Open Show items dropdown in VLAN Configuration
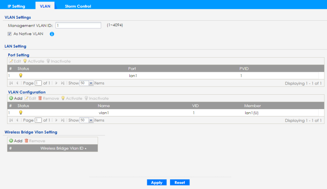 (x=91, y=120)
